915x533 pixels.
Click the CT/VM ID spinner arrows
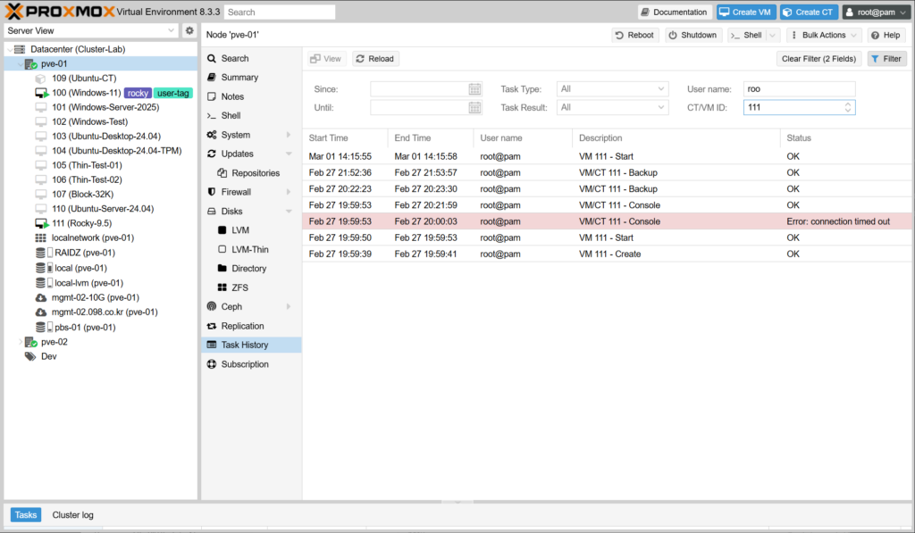tap(847, 108)
